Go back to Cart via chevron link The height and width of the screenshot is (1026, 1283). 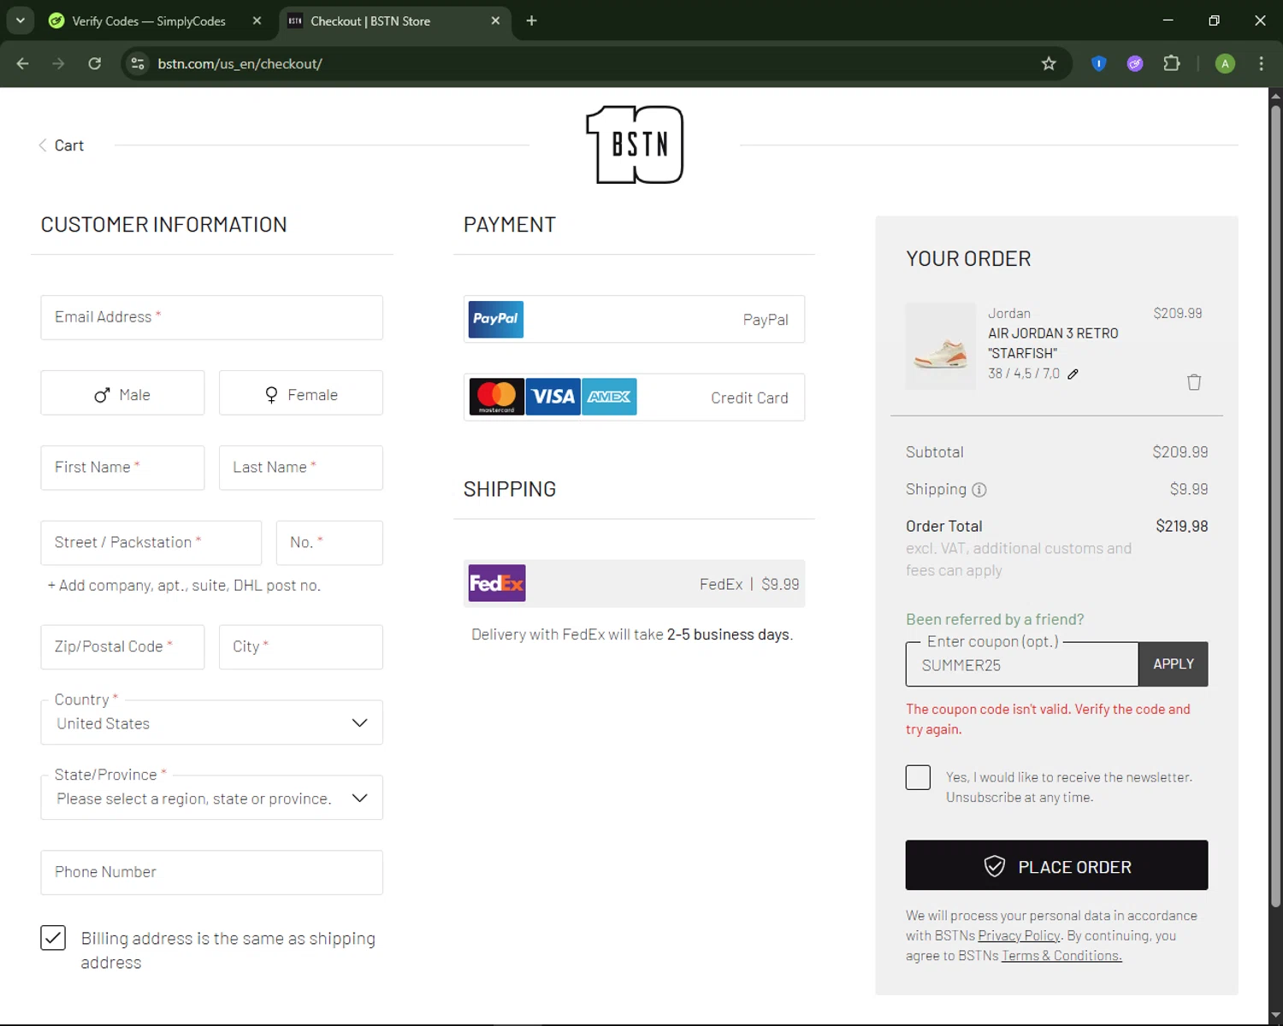[x=61, y=145]
